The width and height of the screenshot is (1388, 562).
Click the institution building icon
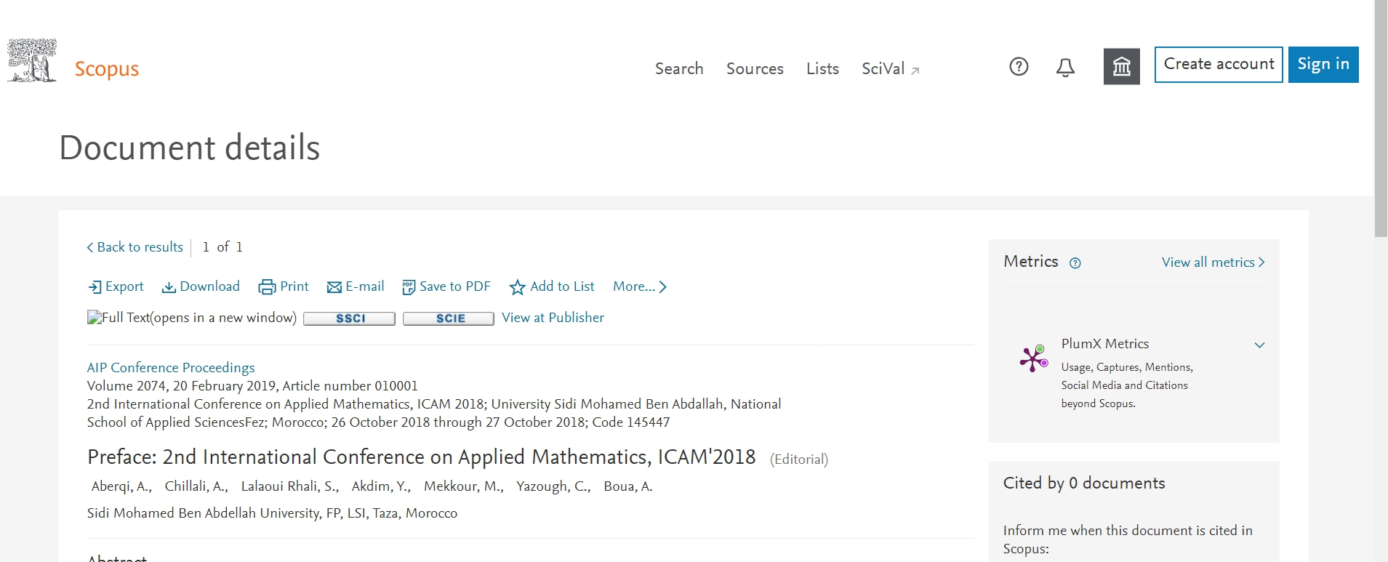[x=1122, y=67]
